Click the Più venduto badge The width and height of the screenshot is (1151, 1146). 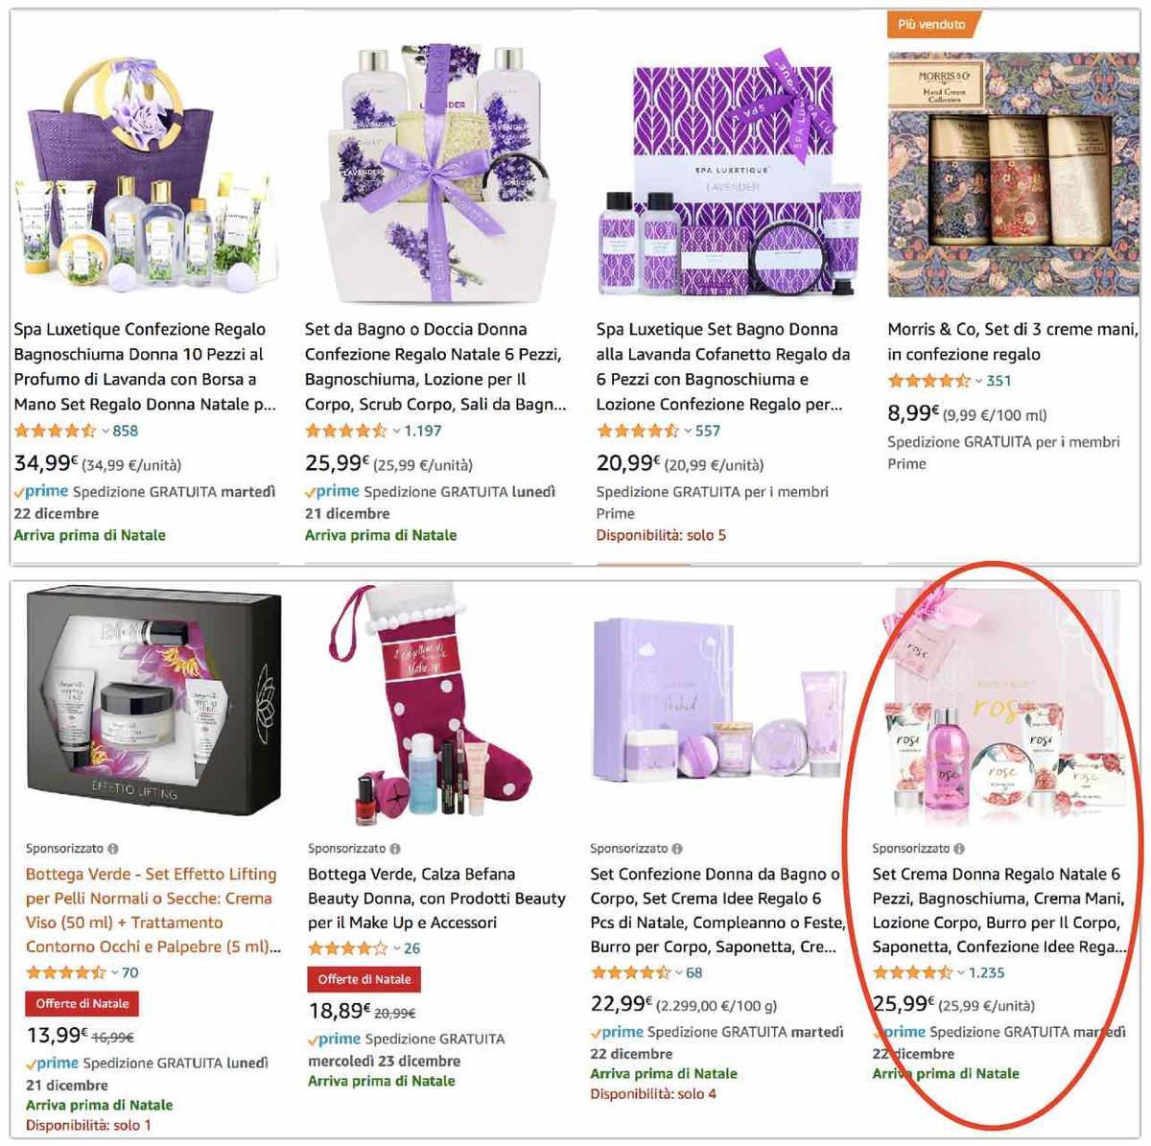pyautogui.click(x=931, y=24)
